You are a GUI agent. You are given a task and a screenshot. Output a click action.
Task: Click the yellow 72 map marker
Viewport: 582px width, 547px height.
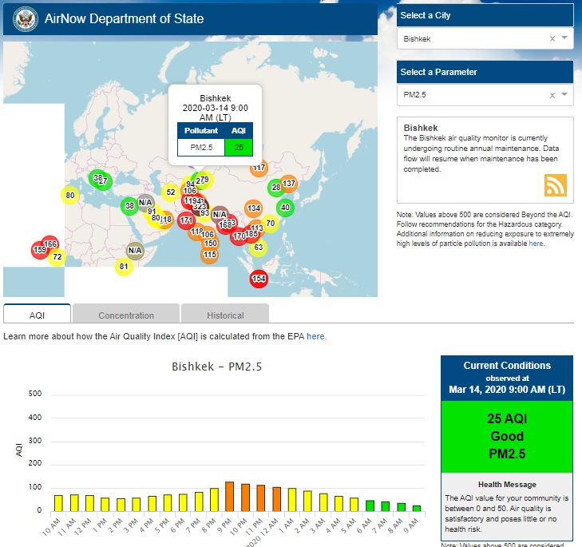tap(57, 257)
